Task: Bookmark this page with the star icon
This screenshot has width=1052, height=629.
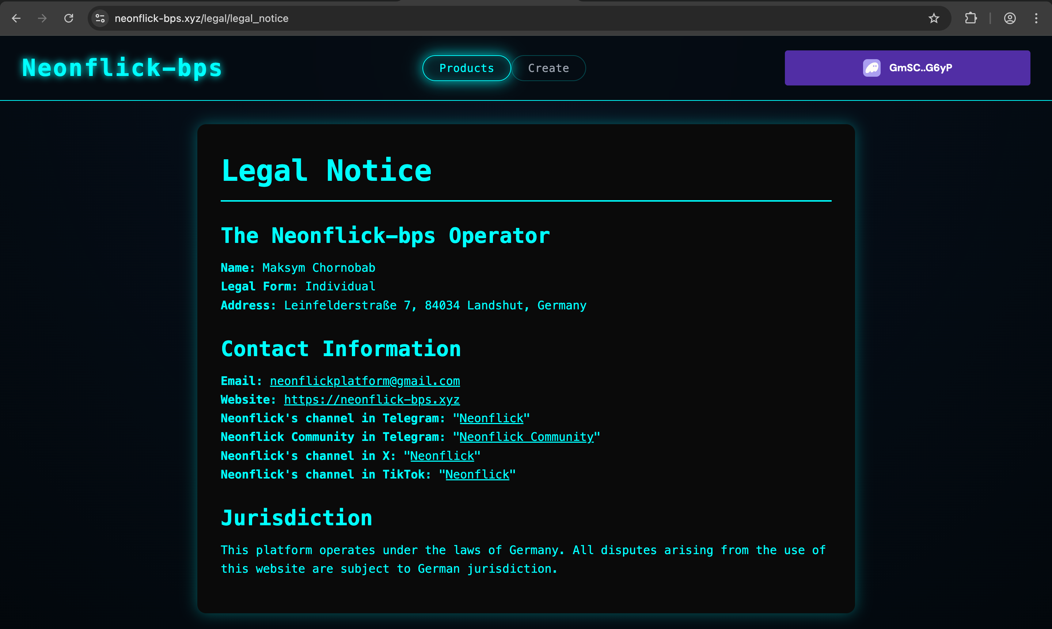Action: 934,18
